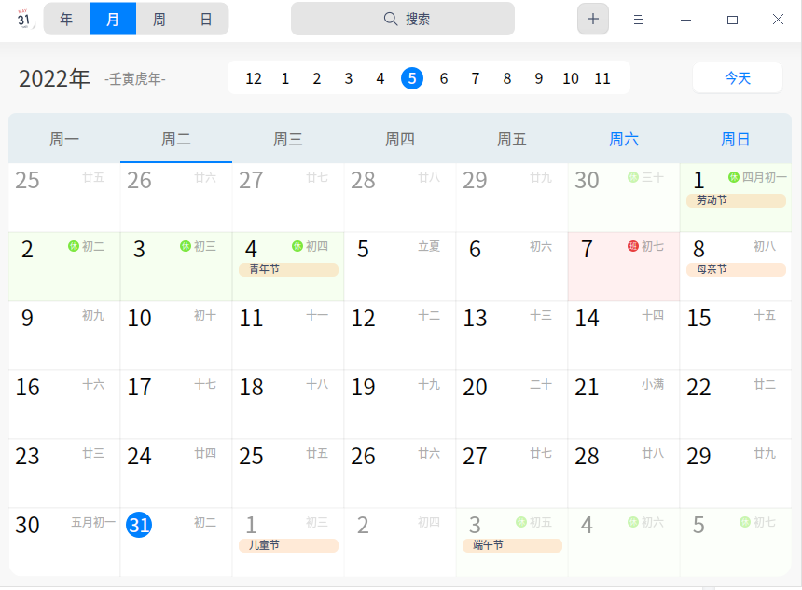Select June 4 holiday cell
Screen dimensions: 802x590
[x=624, y=542]
